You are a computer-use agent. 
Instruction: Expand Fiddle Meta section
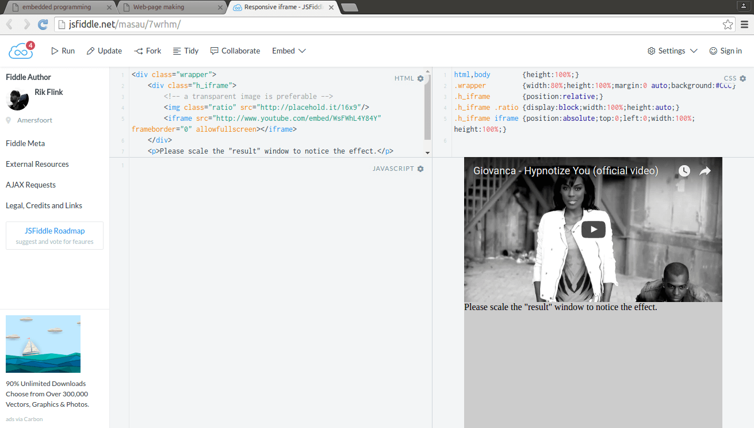(25, 143)
